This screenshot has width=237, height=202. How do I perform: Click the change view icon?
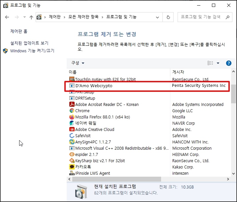[210, 63]
